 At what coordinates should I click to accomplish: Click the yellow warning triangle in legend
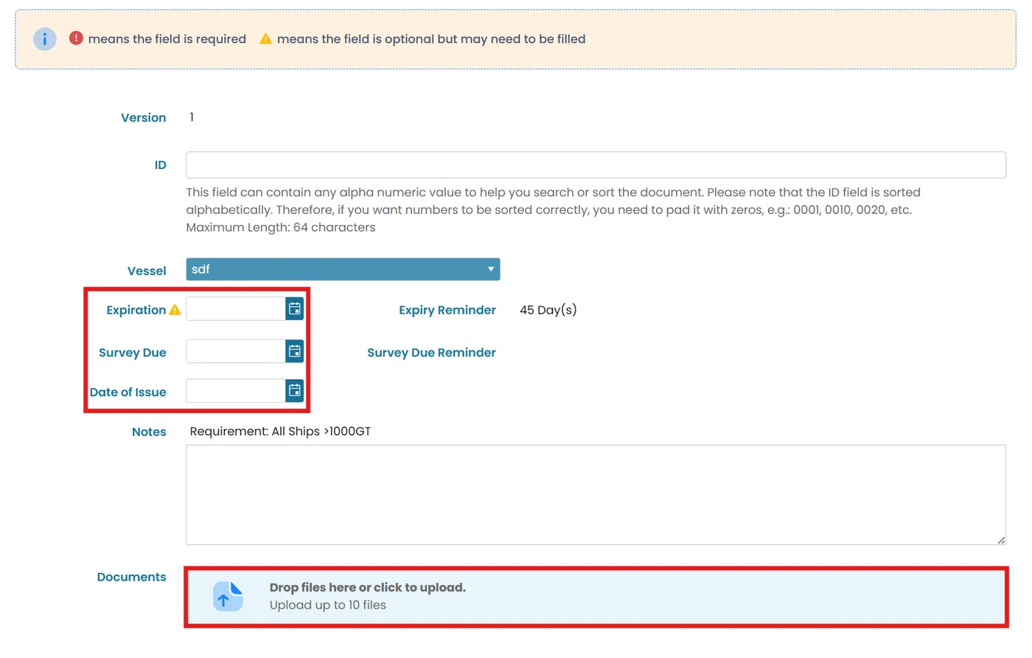click(x=265, y=38)
